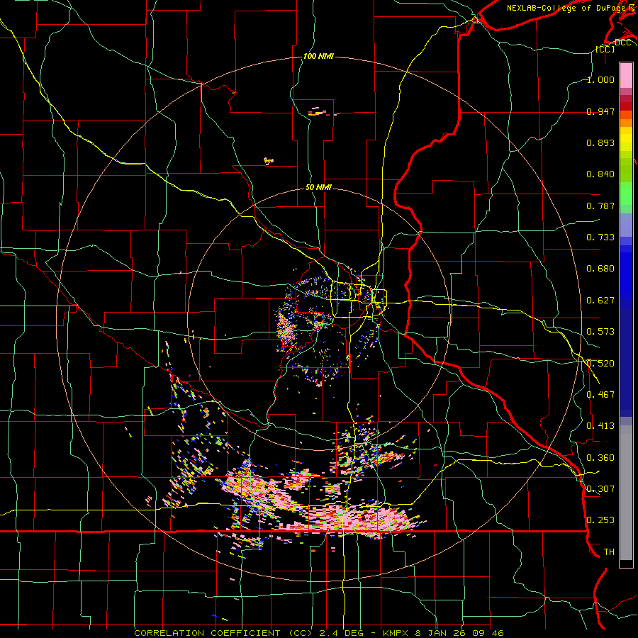Click the 0.733 scale value
638x638 pixels.
[x=600, y=237]
